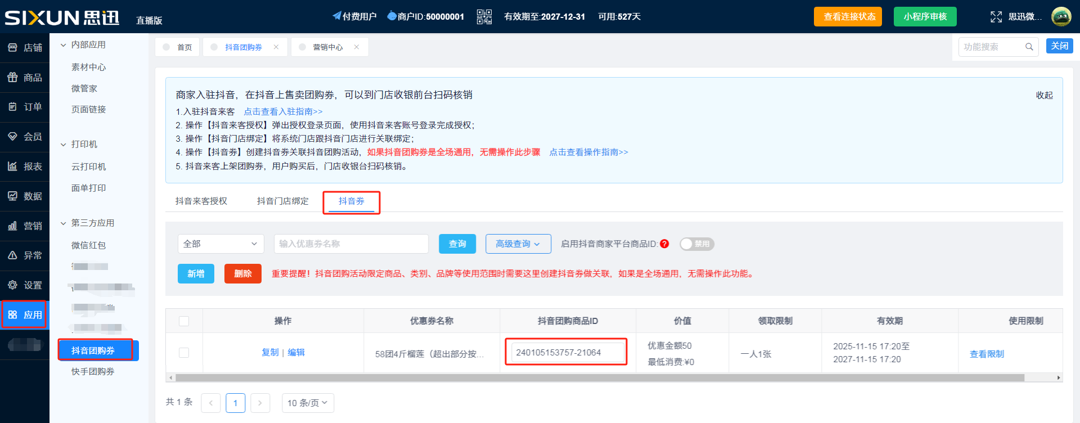
Task: Click 复制 in the coupon row
Action: [270, 353]
